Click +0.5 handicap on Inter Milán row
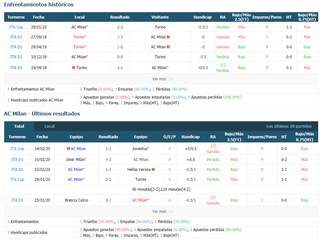This screenshot has height=240, width=323. tap(191, 160)
